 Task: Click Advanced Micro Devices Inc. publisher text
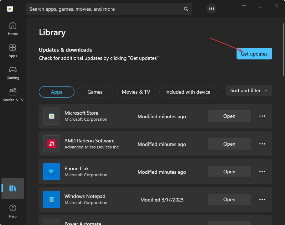[x=92, y=147]
